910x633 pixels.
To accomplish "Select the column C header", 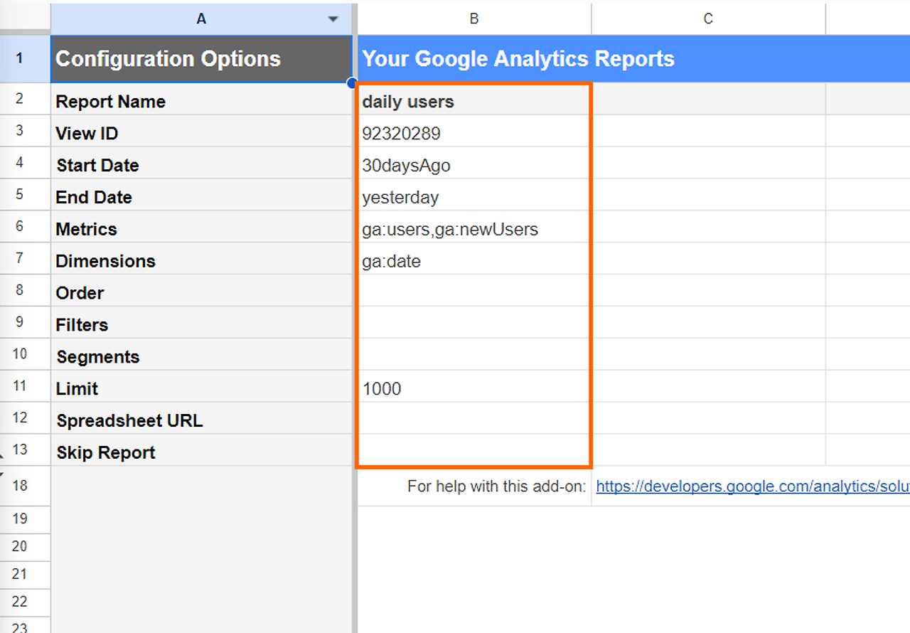I will (x=708, y=19).
